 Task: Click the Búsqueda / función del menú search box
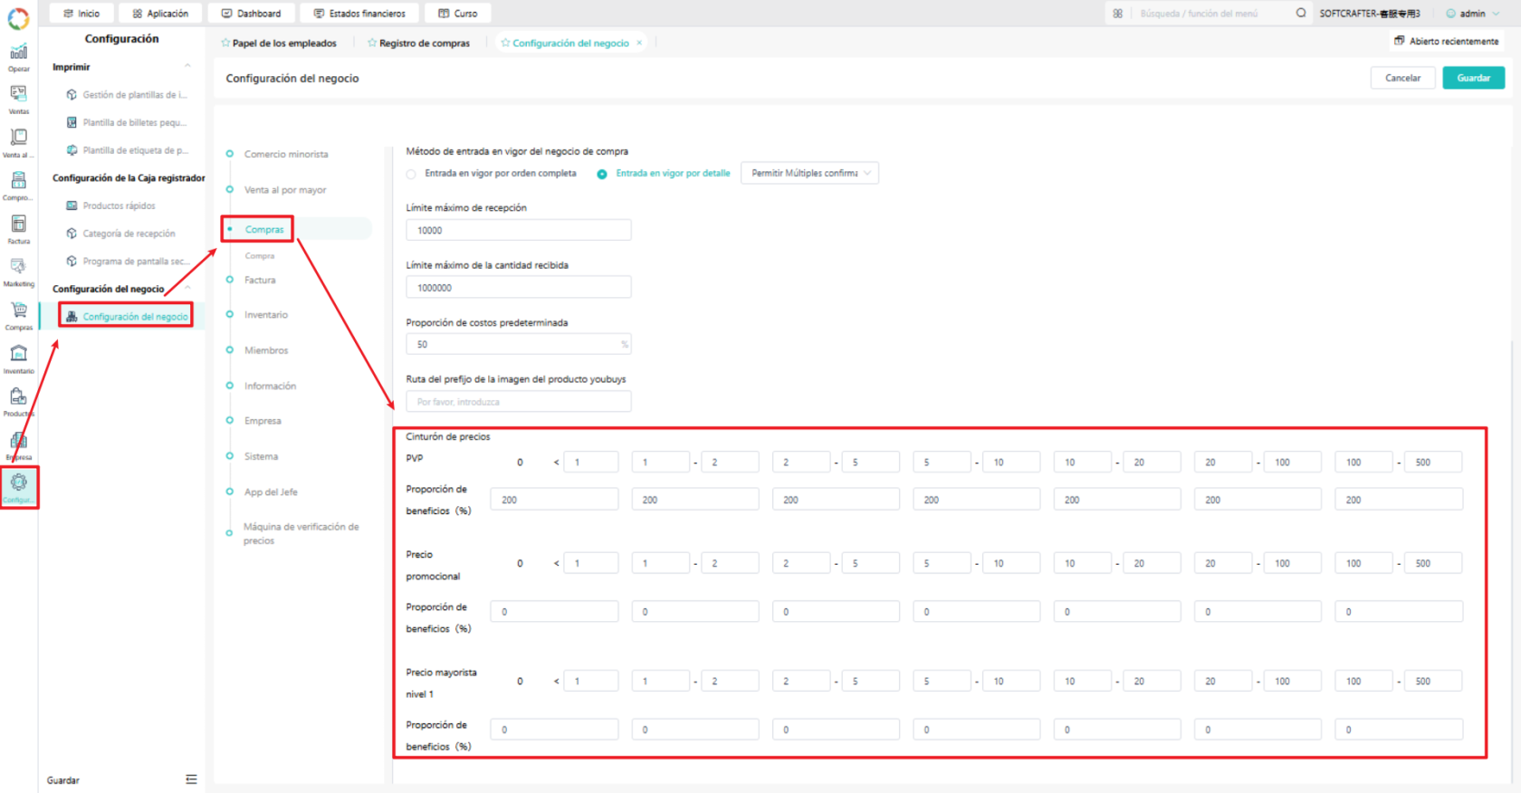tap(1213, 14)
